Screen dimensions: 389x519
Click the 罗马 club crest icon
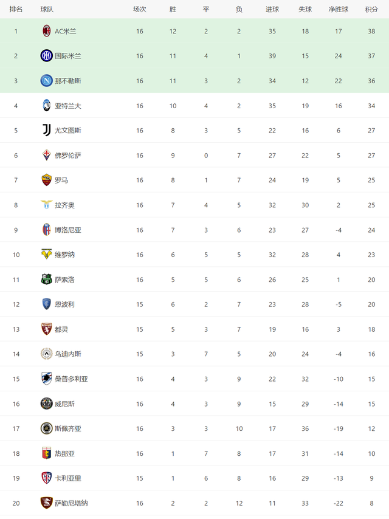point(46,180)
